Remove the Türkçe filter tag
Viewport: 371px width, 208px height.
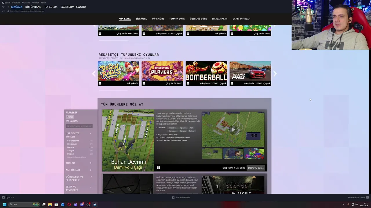click(70, 117)
